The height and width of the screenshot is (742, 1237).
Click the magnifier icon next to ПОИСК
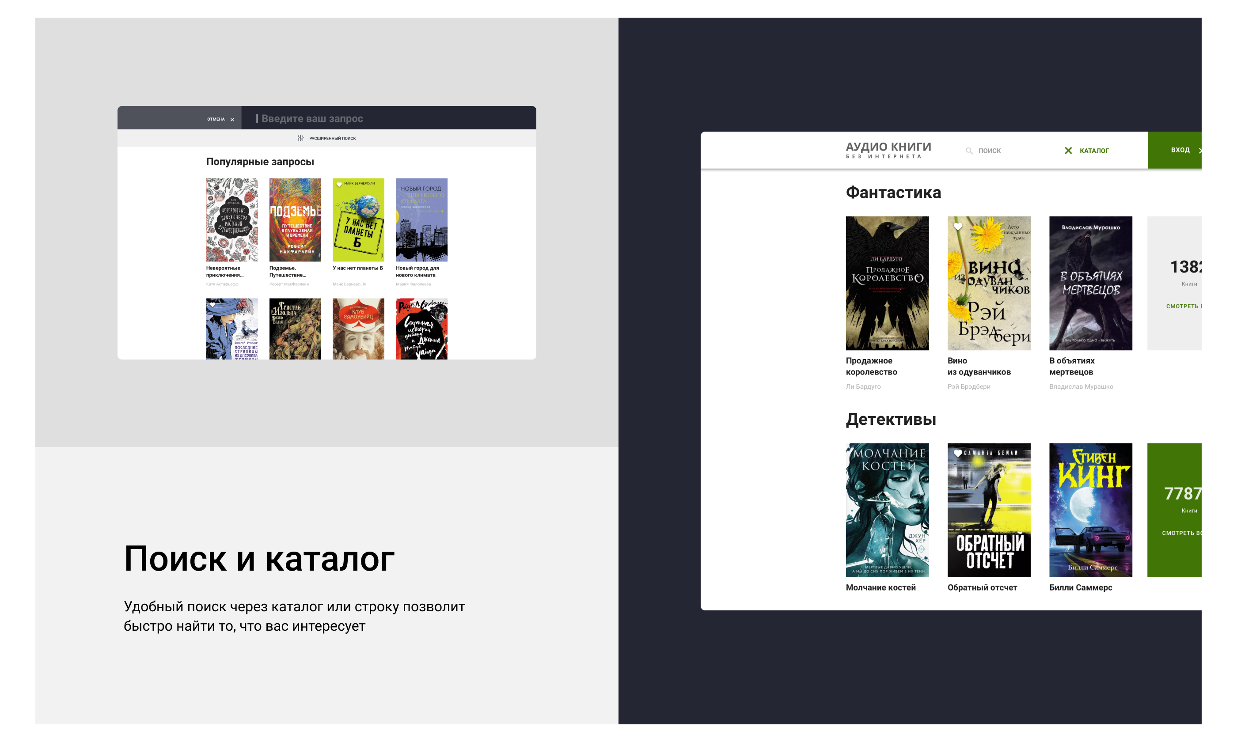tap(969, 151)
